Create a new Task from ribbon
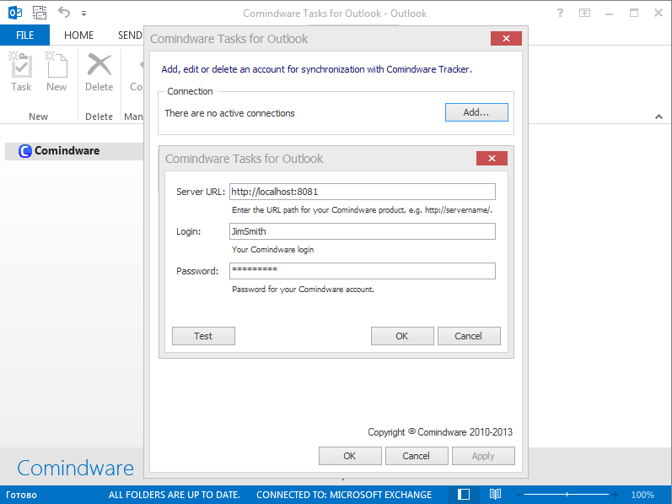The image size is (672, 504). tap(21, 72)
